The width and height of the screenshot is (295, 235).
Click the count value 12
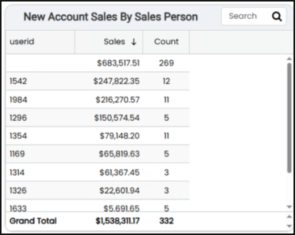[166, 81]
